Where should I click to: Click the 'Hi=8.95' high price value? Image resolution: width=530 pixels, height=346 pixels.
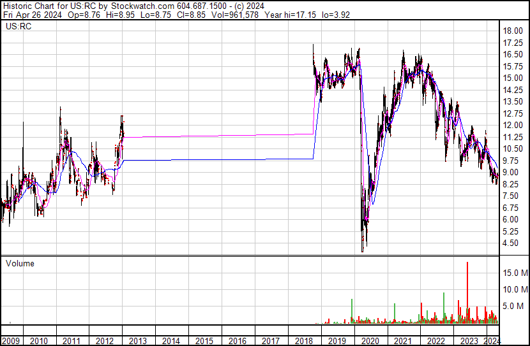120,15
